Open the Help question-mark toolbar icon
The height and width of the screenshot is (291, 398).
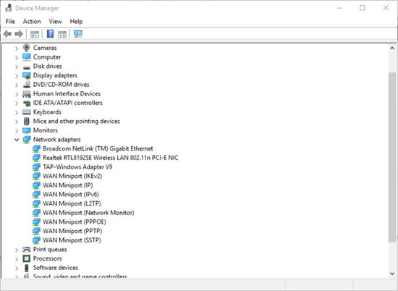[x=50, y=34]
